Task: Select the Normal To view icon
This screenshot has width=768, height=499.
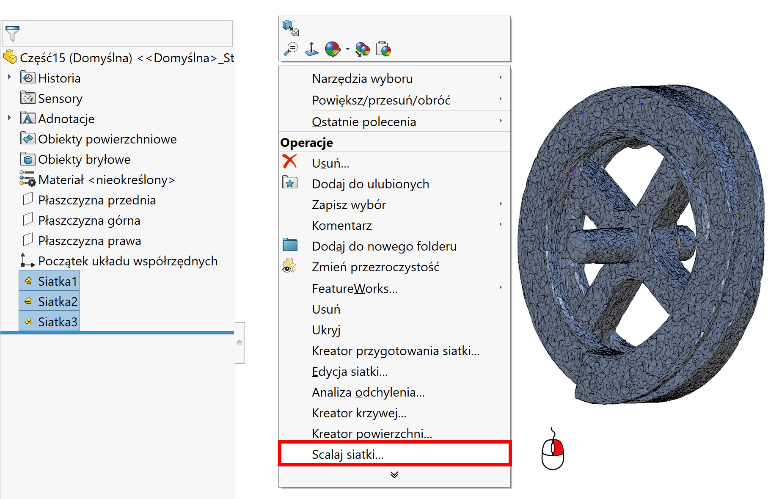Action: (x=312, y=49)
